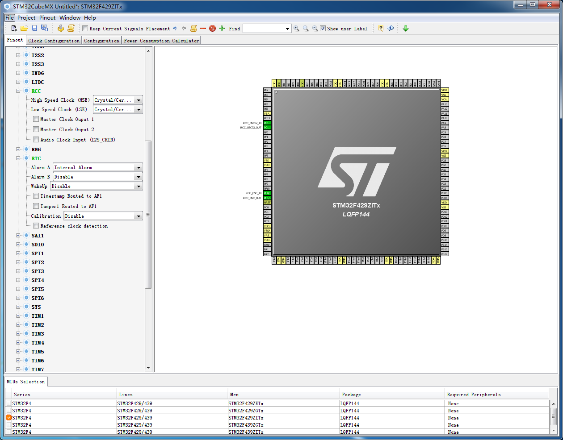The width and height of the screenshot is (563, 440).
Task: Check Tamper1 Routed to AF1
Action: tap(36, 206)
